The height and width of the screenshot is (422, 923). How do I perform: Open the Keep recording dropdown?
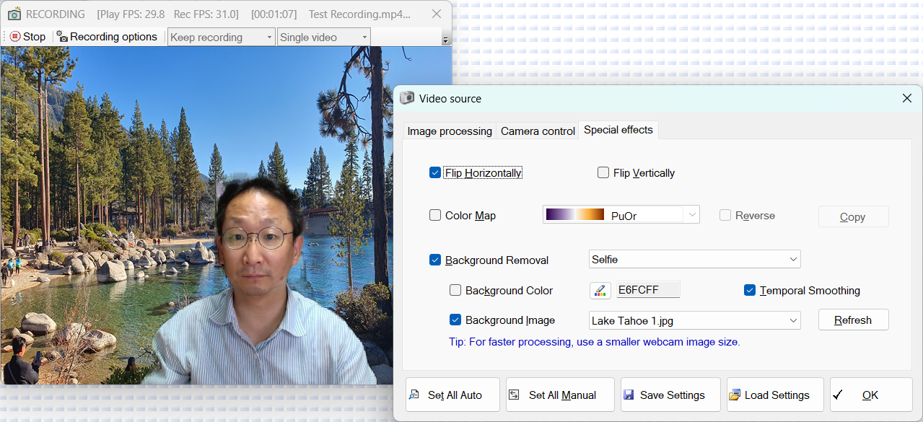[x=222, y=37]
